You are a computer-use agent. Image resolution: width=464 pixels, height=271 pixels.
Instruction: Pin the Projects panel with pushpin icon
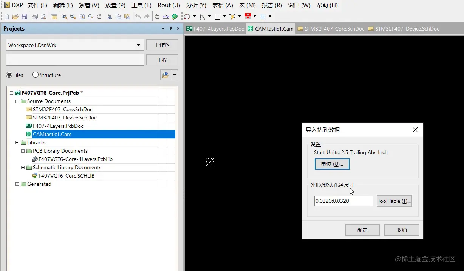(x=171, y=29)
